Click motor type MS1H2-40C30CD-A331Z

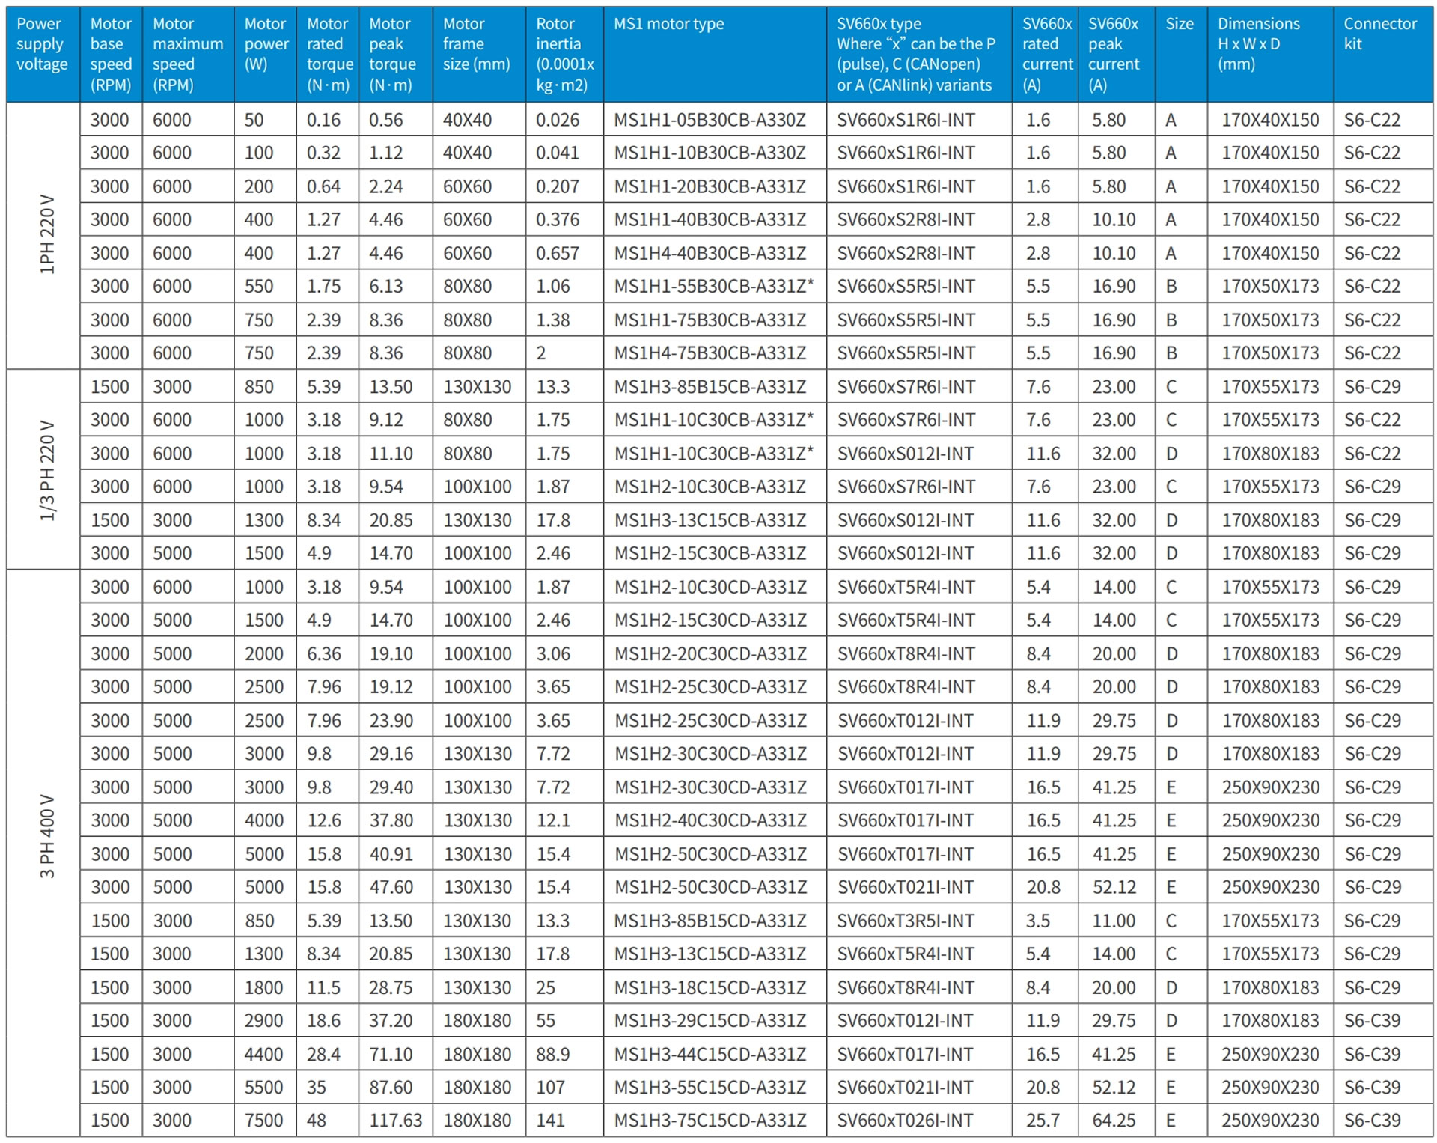point(710,820)
